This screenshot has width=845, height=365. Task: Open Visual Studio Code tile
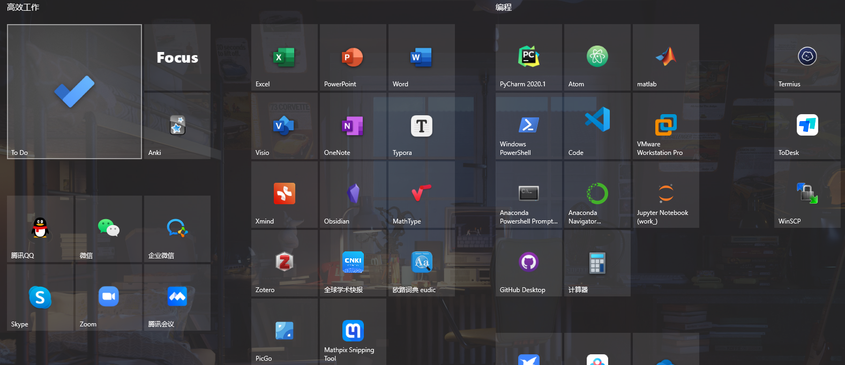pos(597,126)
